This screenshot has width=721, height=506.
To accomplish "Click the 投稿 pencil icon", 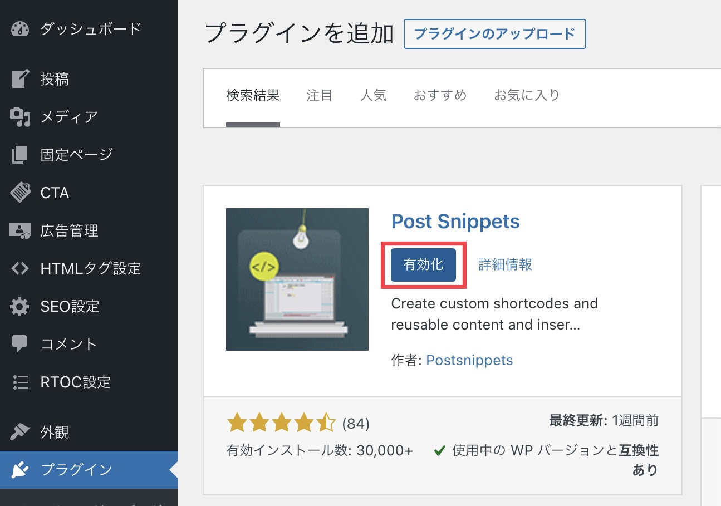I will click(x=20, y=80).
